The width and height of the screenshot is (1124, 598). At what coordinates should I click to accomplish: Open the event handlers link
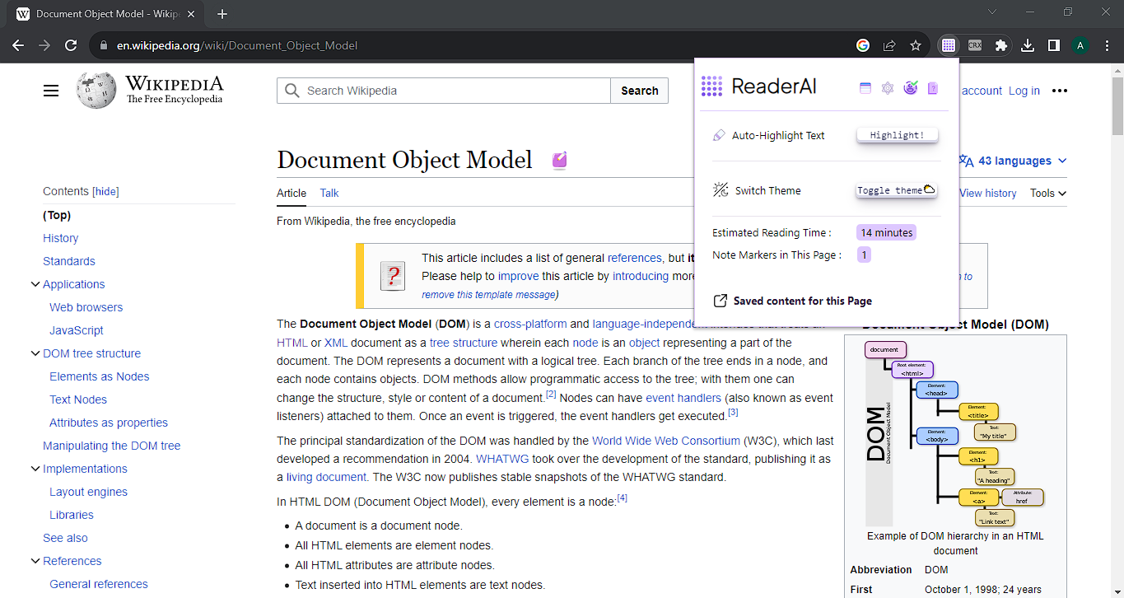pos(683,398)
